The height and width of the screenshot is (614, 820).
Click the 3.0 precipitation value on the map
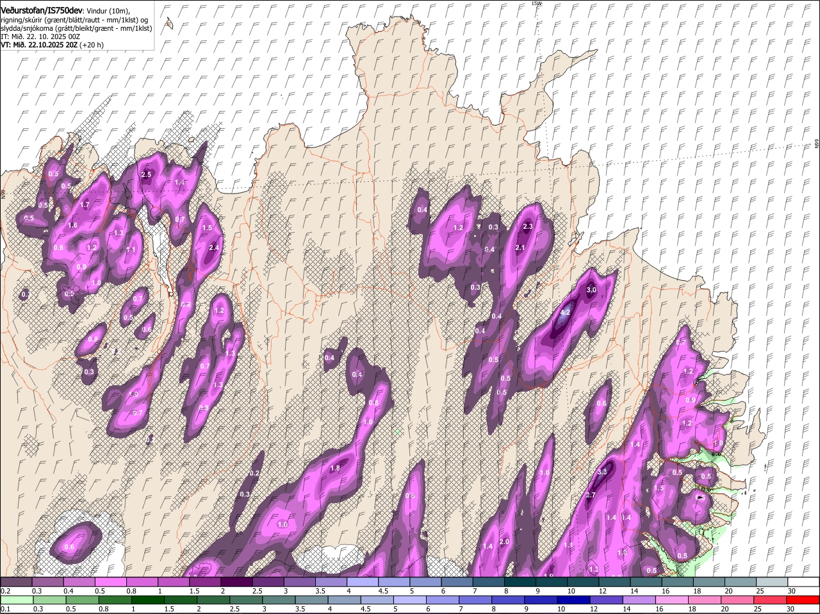(x=591, y=290)
